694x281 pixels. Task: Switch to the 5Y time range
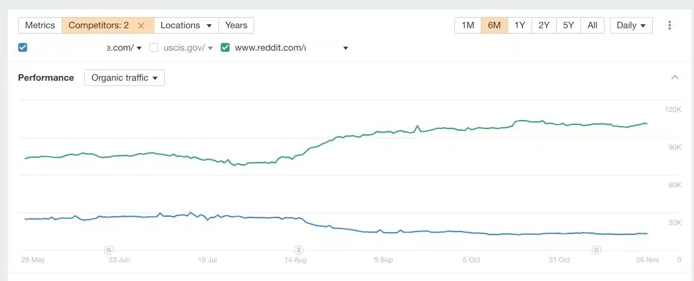pyautogui.click(x=568, y=25)
